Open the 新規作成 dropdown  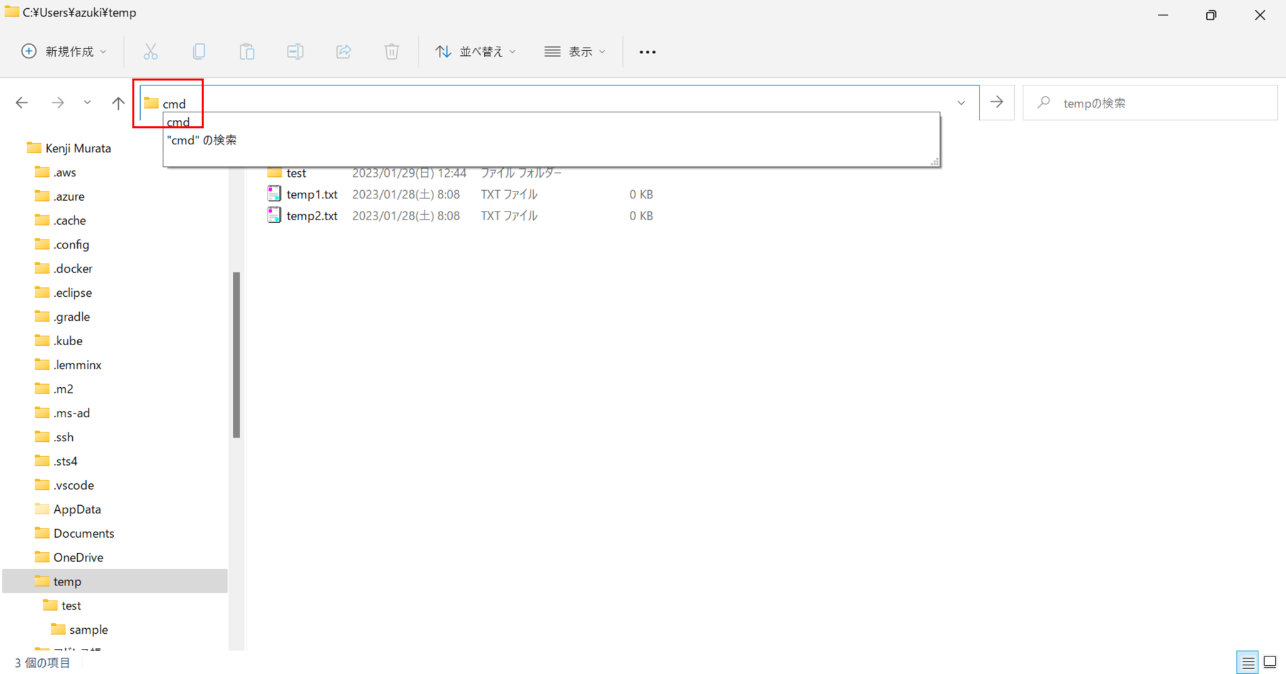click(64, 51)
